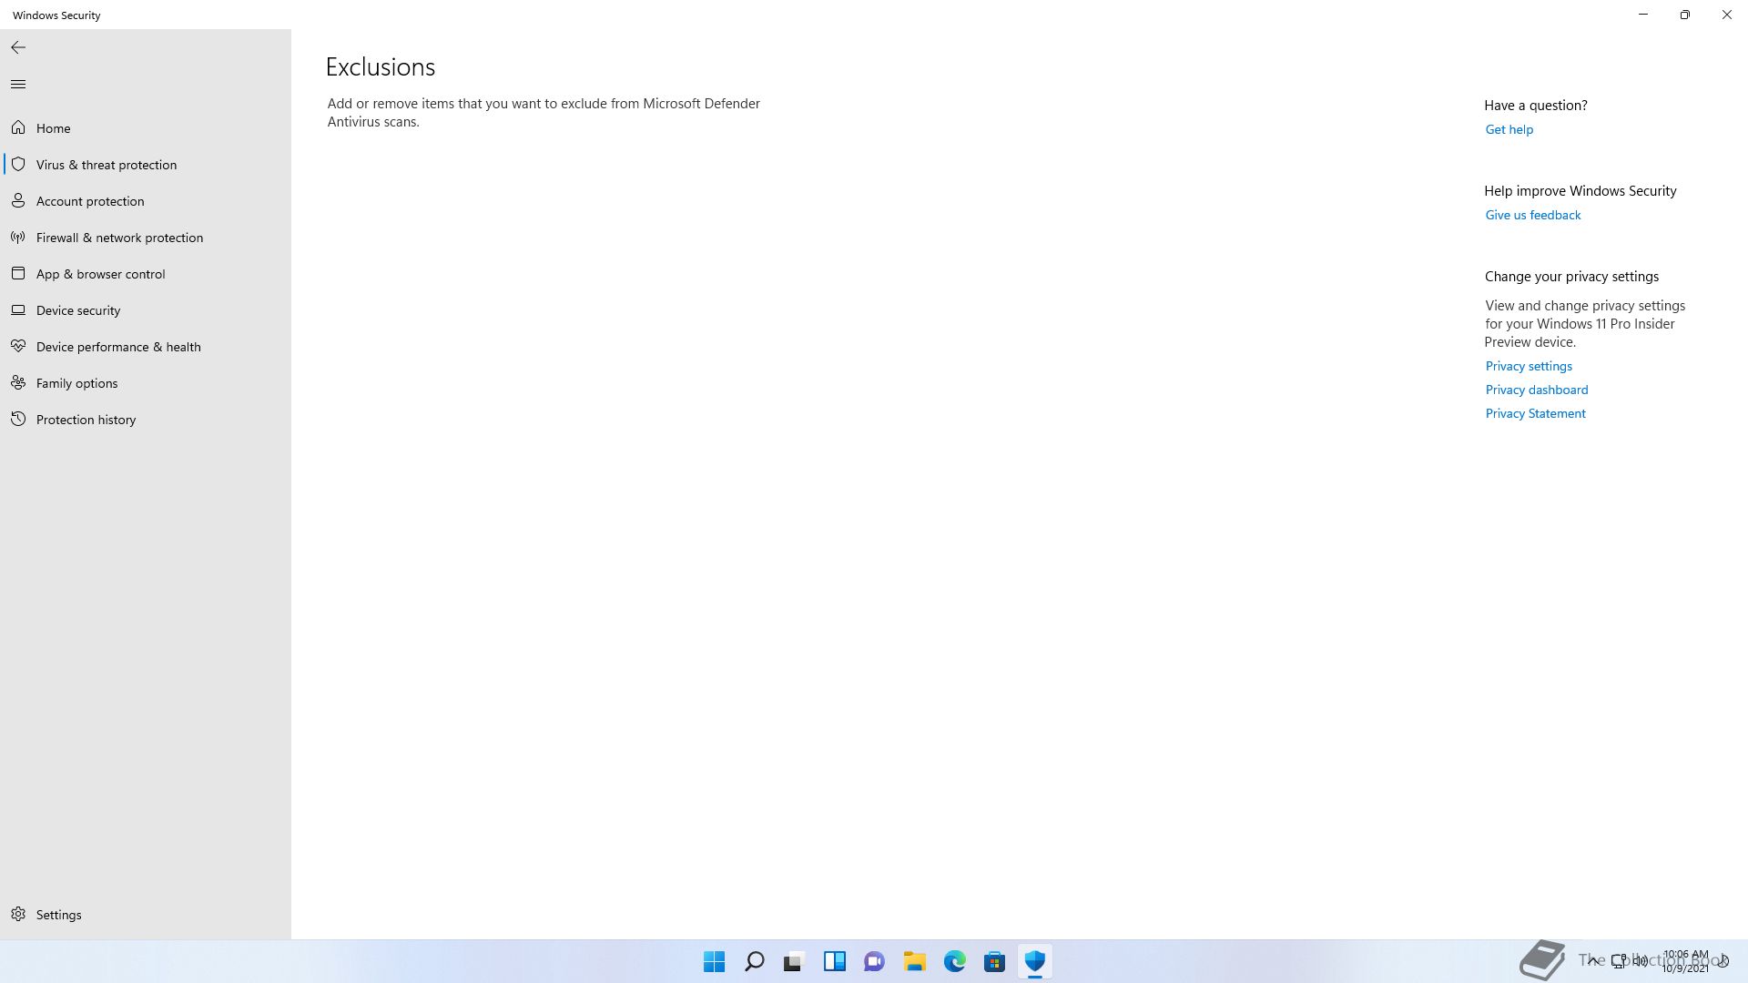Click the Settings gear icon
The image size is (1748, 983).
(18, 915)
